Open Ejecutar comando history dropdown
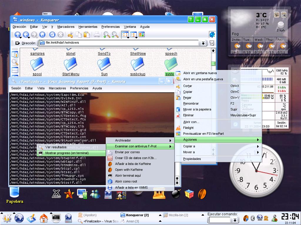Screen dimensions: 301x225 point(235,220)
